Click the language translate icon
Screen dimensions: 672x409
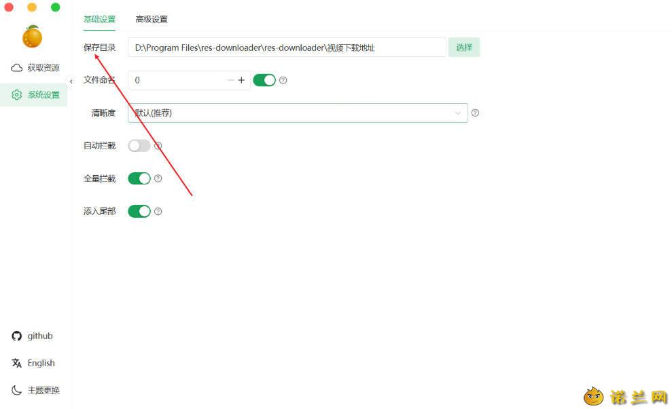[17, 364]
